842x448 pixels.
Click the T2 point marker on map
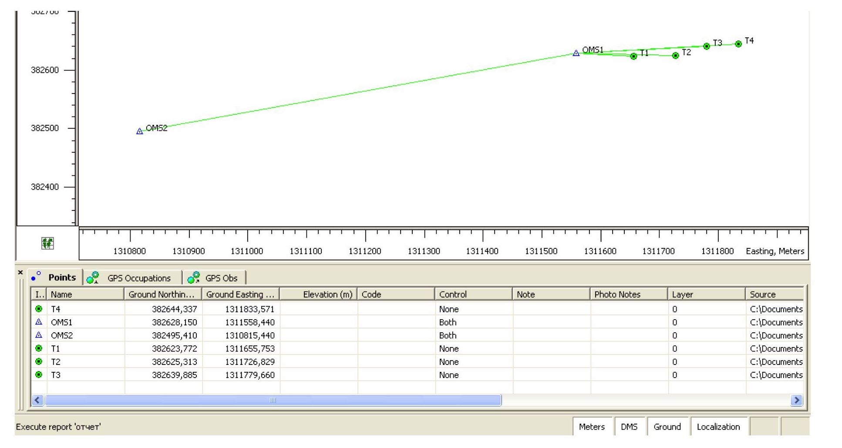coord(675,55)
